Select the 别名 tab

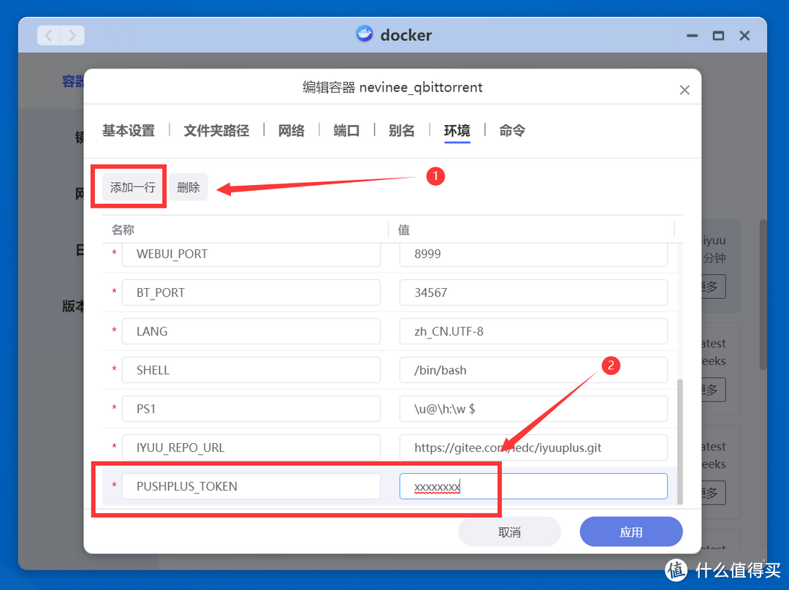pyautogui.click(x=402, y=130)
